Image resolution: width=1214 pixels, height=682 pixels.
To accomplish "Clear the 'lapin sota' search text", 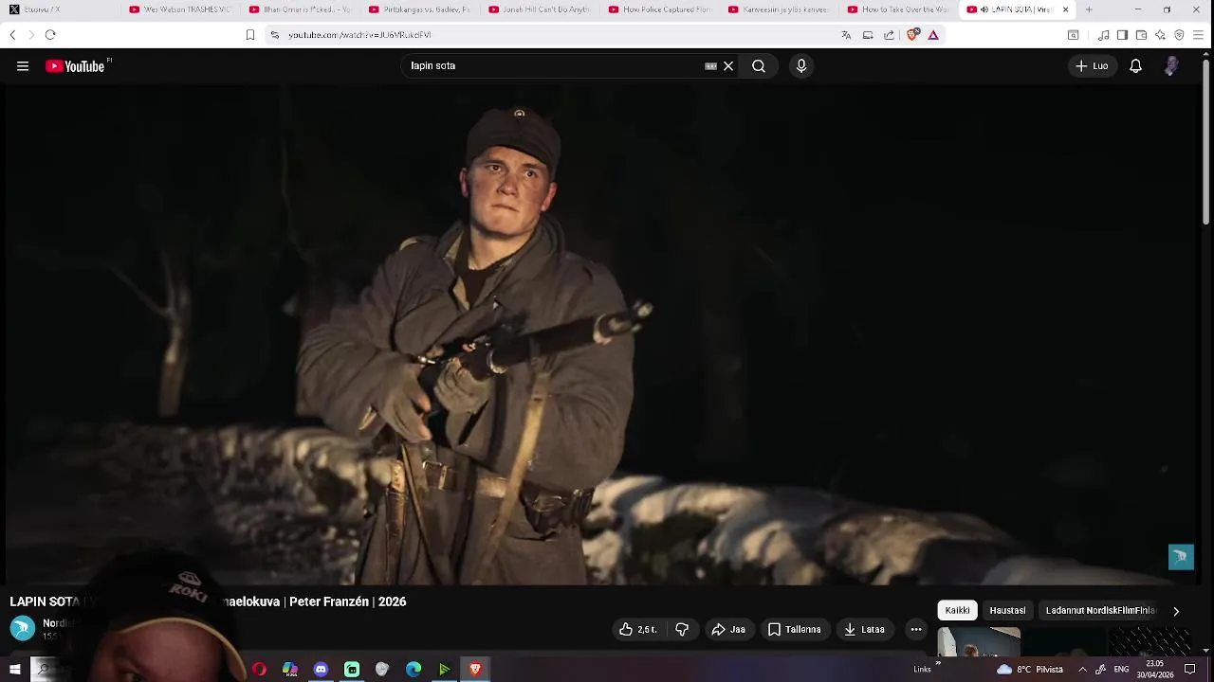I will tap(728, 66).
